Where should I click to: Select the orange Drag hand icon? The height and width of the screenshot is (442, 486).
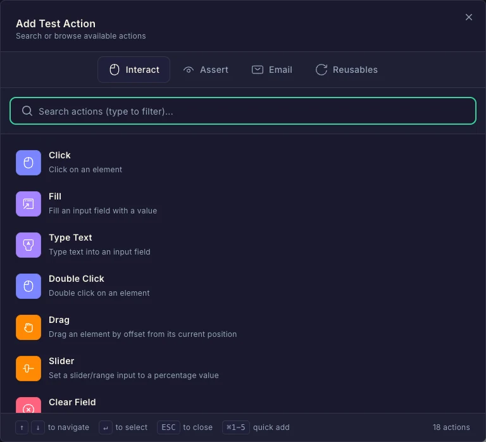(x=28, y=327)
